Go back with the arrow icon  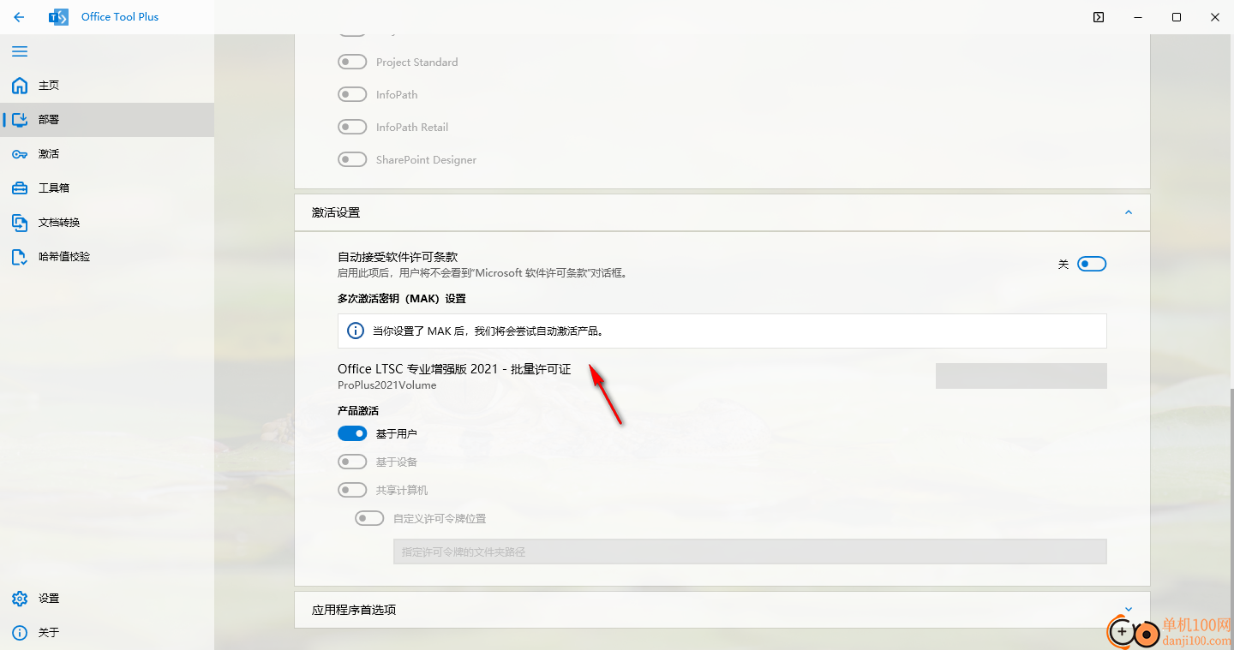coord(19,17)
